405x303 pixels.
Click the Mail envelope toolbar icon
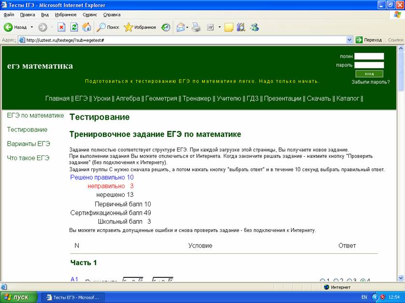[181, 28]
